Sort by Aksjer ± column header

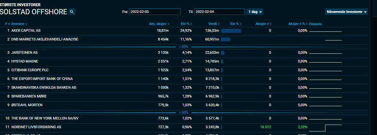click(x=263, y=24)
